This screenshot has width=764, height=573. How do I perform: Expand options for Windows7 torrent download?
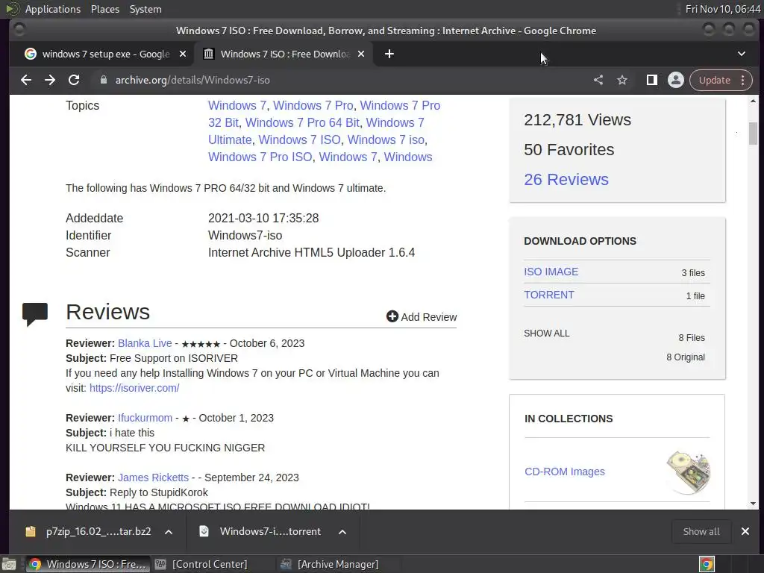pyautogui.click(x=342, y=532)
